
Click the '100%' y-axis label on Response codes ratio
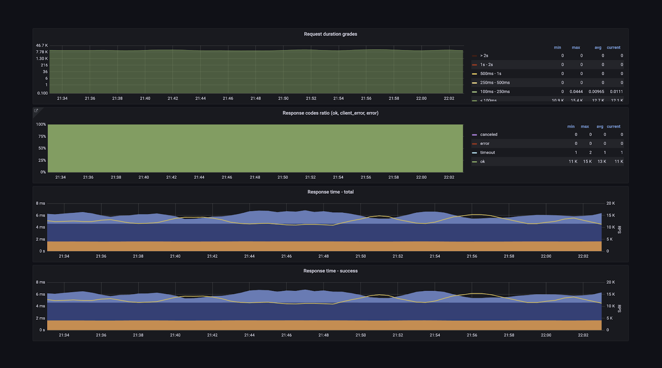click(41, 124)
